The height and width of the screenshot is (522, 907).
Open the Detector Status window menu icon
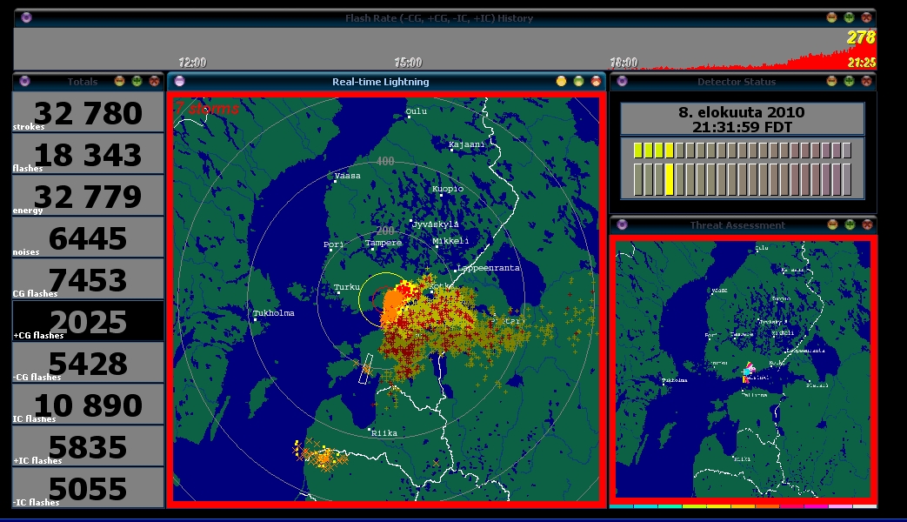(x=622, y=81)
